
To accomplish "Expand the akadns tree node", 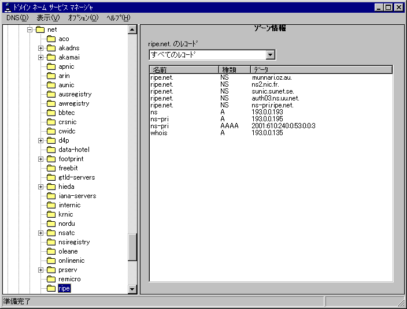I will click(41, 48).
